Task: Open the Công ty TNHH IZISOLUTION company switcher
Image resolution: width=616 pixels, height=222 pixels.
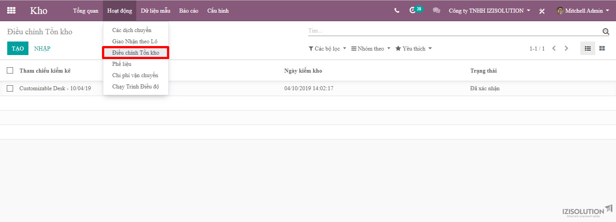Action: (490, 10)
